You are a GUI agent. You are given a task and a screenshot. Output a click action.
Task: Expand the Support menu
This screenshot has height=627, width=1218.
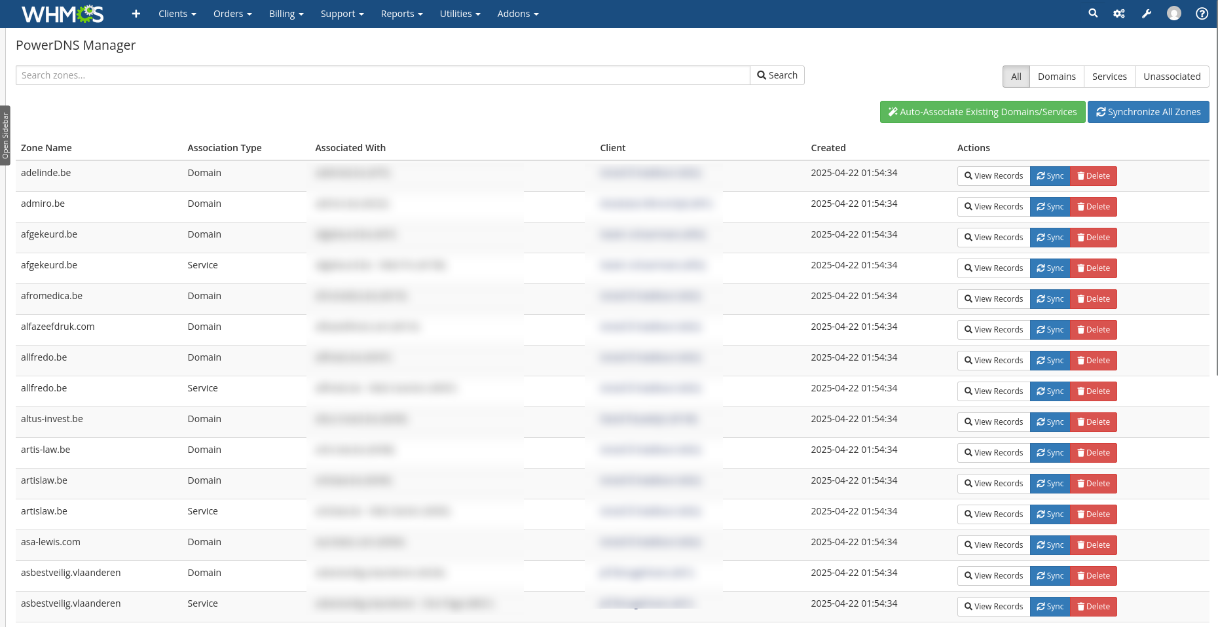(x=342, y=14)
